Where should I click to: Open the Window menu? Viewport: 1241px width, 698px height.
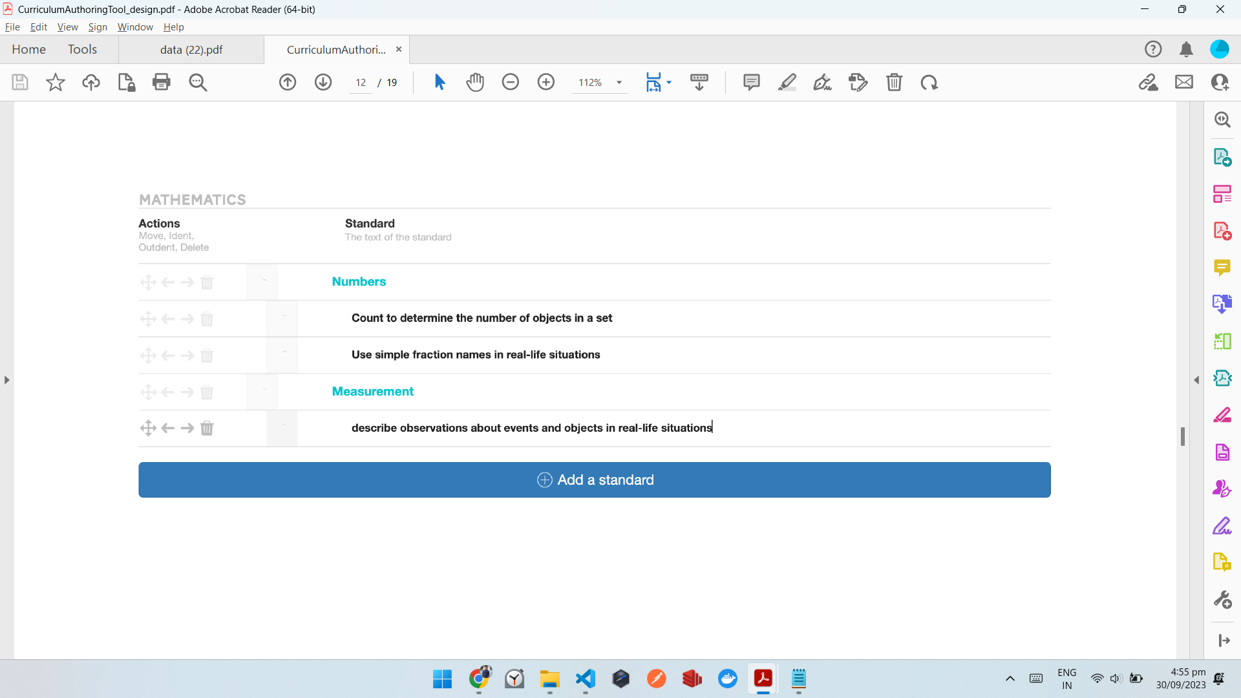(135, 27)
